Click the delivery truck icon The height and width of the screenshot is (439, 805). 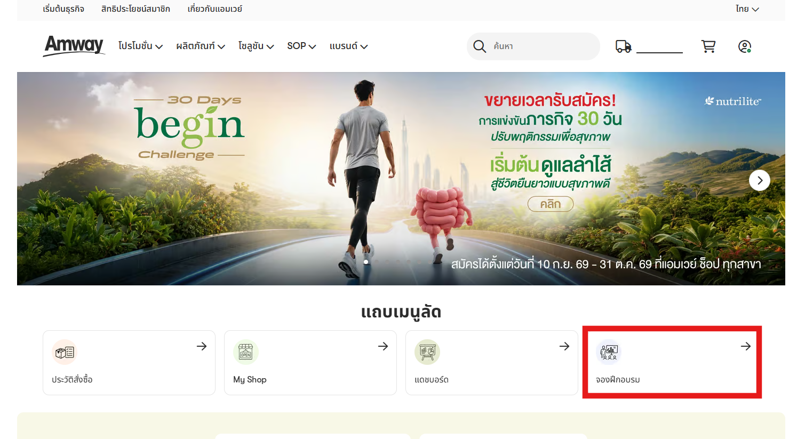(x=623, y=46)
